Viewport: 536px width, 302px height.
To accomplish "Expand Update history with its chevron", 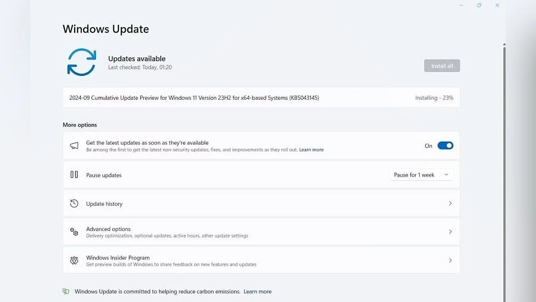I will (450, 204).
